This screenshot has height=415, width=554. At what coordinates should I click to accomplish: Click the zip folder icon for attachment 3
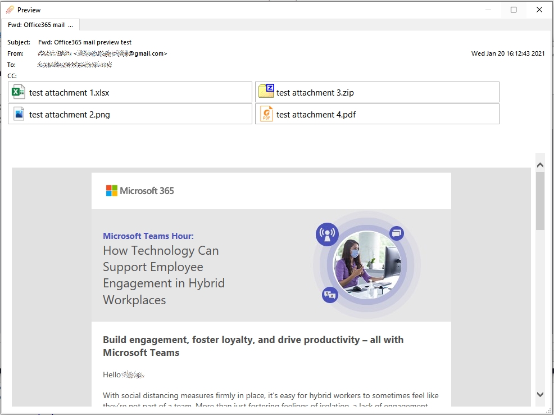pos(266,91)
